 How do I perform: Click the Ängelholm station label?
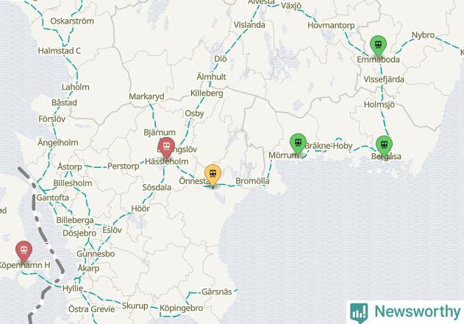click(58, 143)
